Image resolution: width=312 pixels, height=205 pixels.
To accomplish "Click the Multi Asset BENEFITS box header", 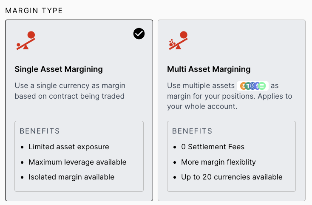I will coord(192,131).
